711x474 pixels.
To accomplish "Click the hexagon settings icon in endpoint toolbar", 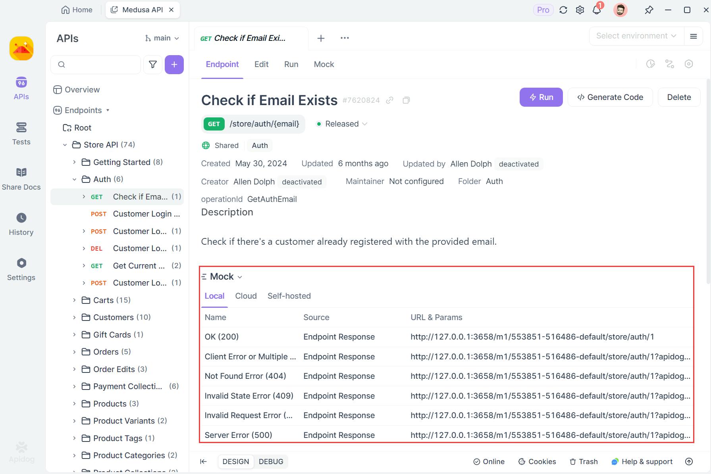I will click(689, 64).
